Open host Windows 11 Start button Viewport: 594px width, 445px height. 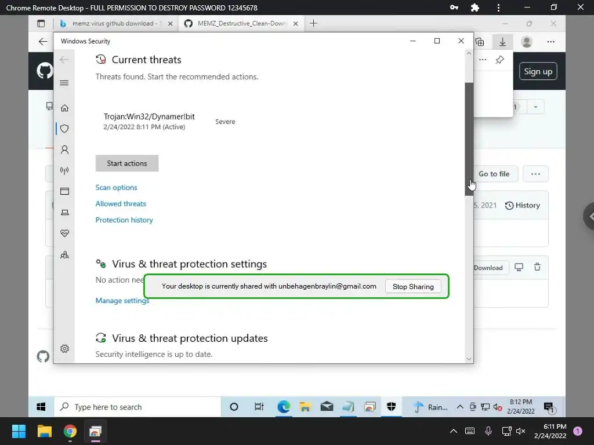19,431
